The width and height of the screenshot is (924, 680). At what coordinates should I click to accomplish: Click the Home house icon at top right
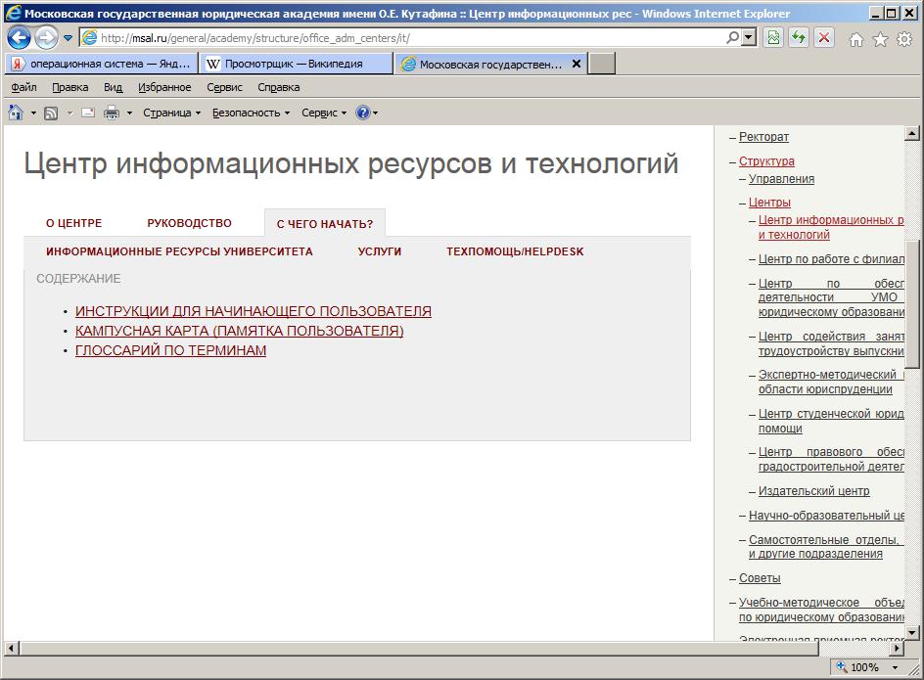click(x=856, y=39)
